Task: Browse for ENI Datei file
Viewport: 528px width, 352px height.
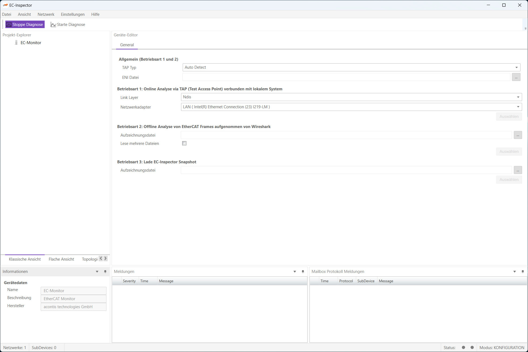Action: coord(516,77)
